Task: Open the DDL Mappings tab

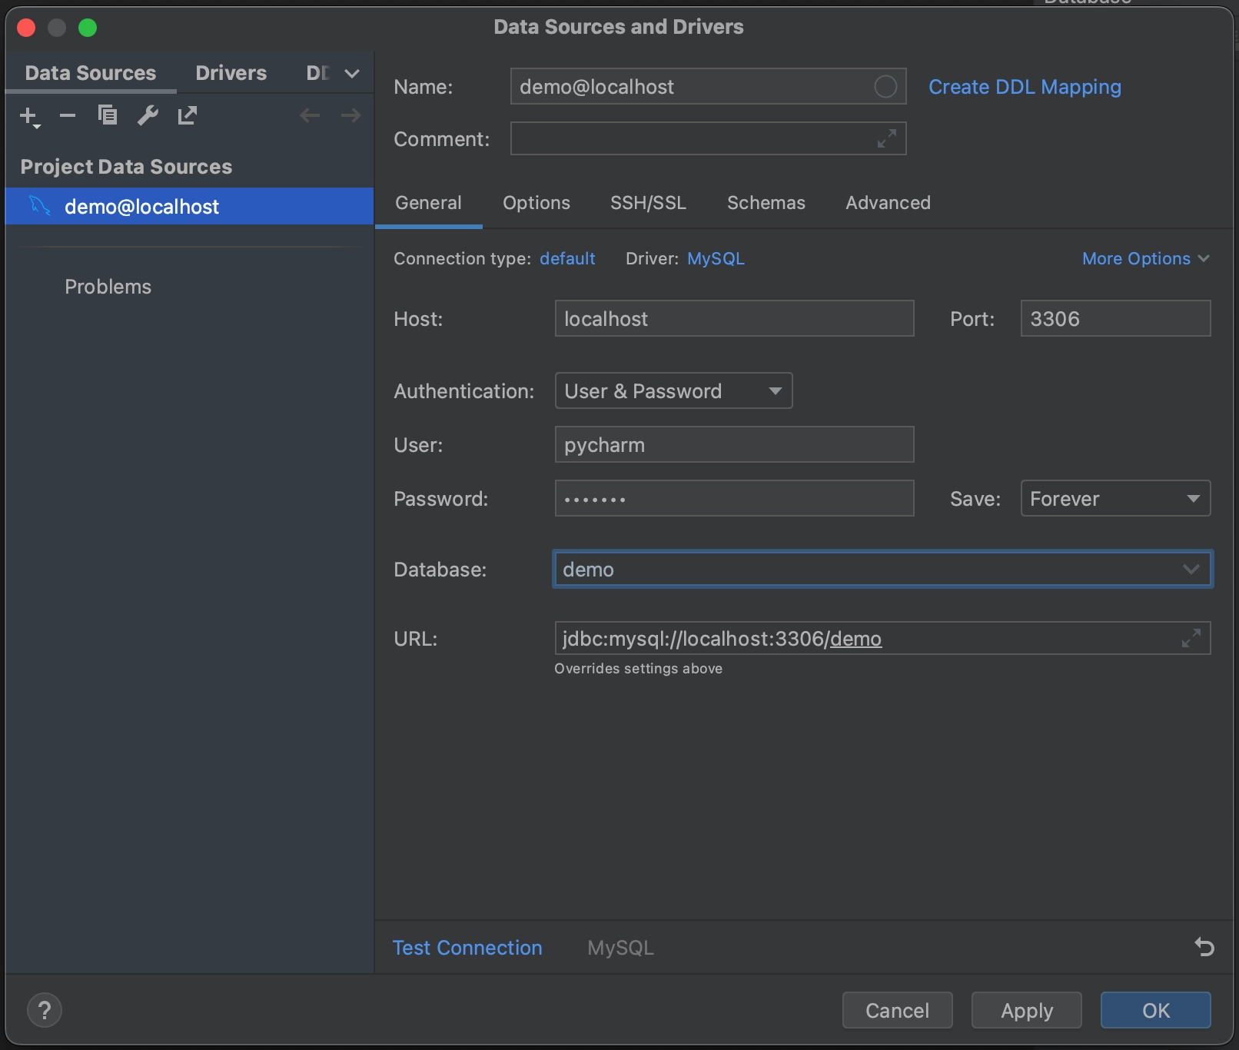Action: coord(317,73)
